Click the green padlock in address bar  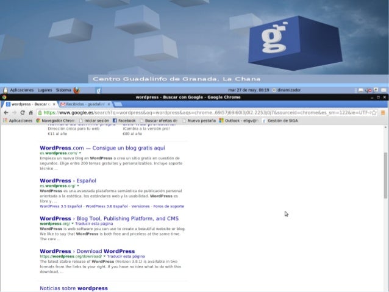click(40, 113)
